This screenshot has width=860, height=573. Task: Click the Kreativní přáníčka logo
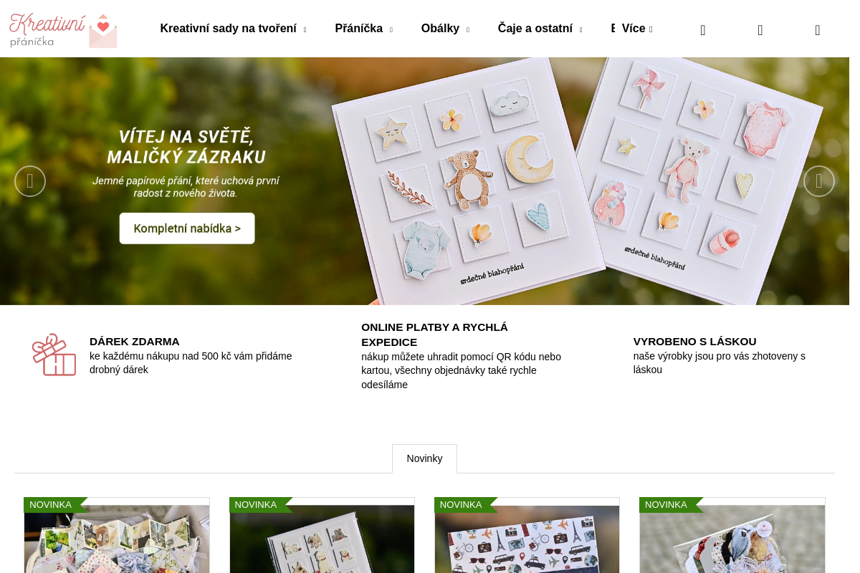coord(63,30)
